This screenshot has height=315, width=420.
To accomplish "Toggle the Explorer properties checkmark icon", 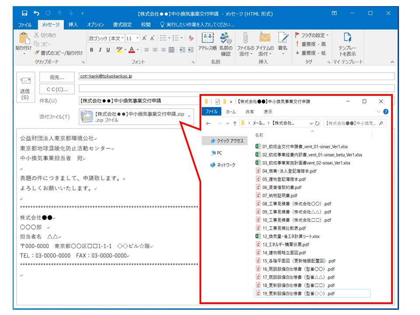I will click(217, 101).
